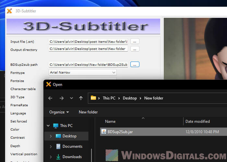
Task: Browse for Output directory
Action: click(x=135, y=49)
